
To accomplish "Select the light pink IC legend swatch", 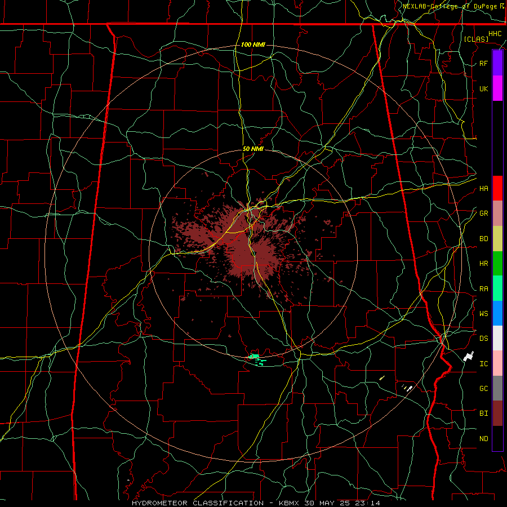I will pos(497,363).
